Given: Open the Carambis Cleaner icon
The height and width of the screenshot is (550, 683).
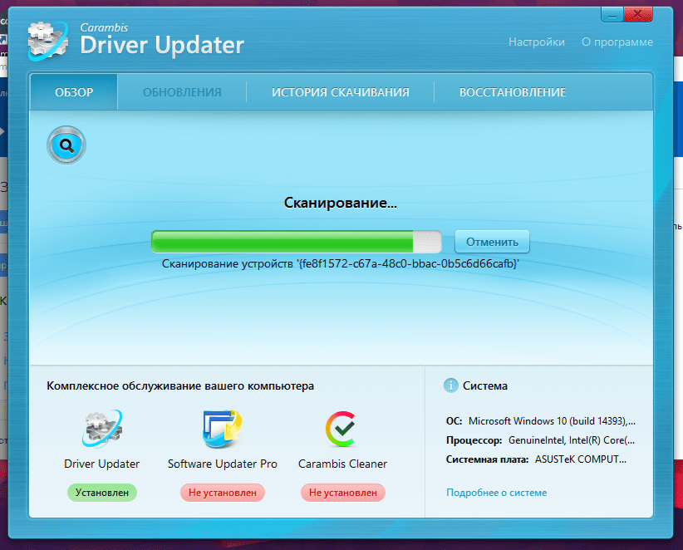Looking at the screenshot, I should click(x=342, y=429).
